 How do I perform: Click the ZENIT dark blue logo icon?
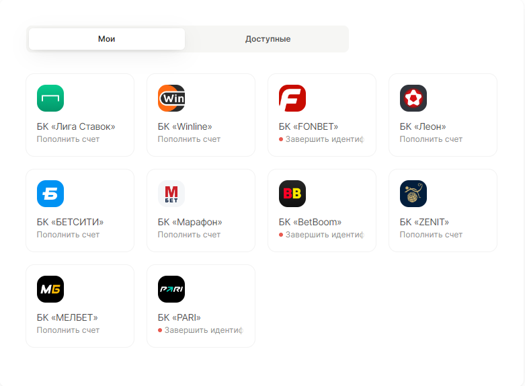pyautogui.click(x=413, y=194)
